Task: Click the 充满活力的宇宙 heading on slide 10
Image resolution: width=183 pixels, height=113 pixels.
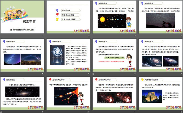Action: coord(58,80)
